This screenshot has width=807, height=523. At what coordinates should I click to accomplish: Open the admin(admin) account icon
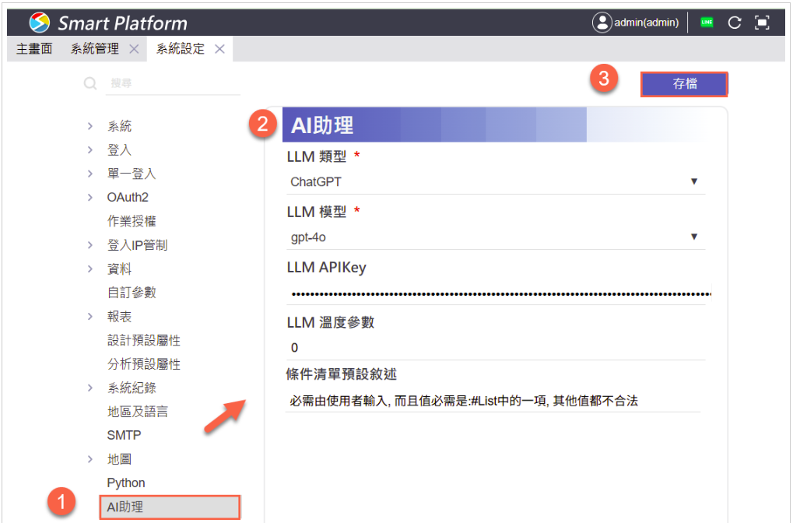click(603, 22)
